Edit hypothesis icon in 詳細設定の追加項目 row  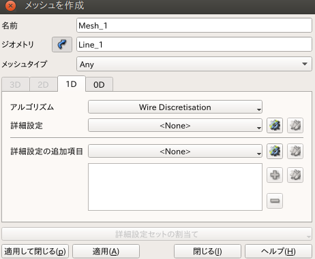click(295, 151)
